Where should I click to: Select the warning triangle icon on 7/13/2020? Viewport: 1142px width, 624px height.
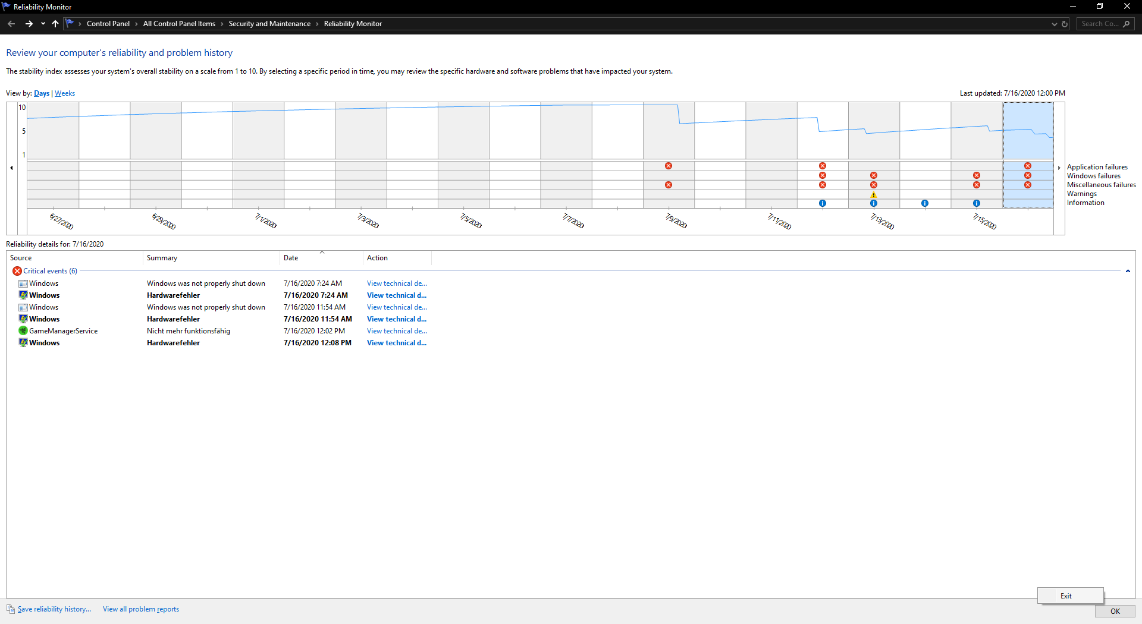874,194
